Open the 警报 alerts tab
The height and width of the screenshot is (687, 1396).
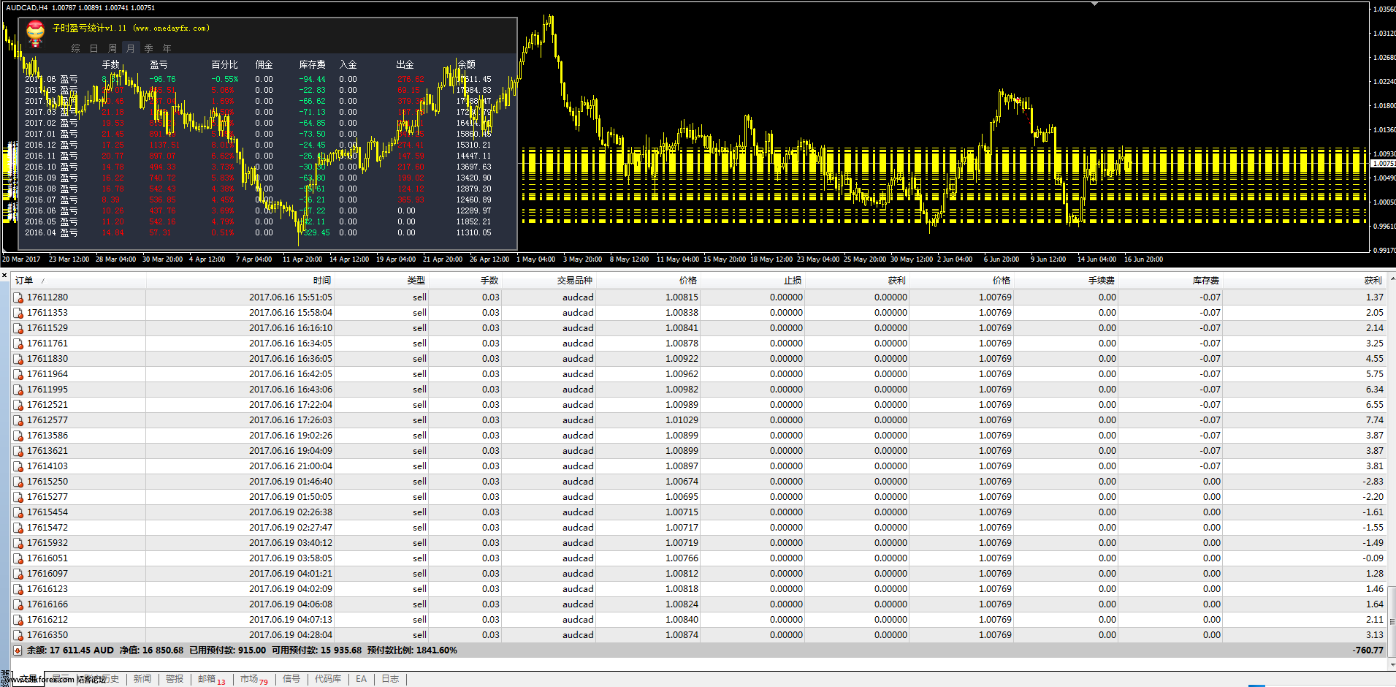pos(175,679)
